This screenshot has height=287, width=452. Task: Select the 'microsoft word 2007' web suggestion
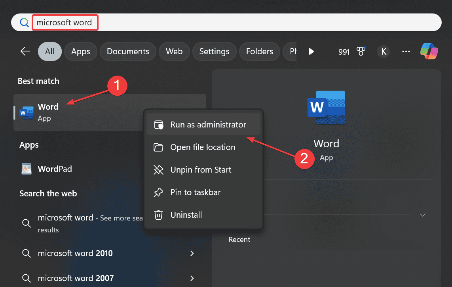pyautogui.click(x=110, y=278)
